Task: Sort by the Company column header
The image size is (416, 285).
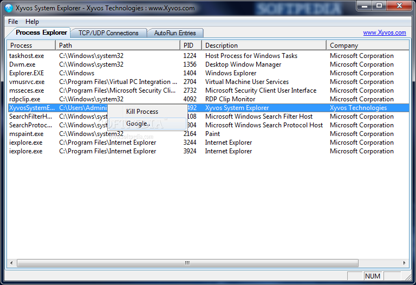Action: [368, 46]
